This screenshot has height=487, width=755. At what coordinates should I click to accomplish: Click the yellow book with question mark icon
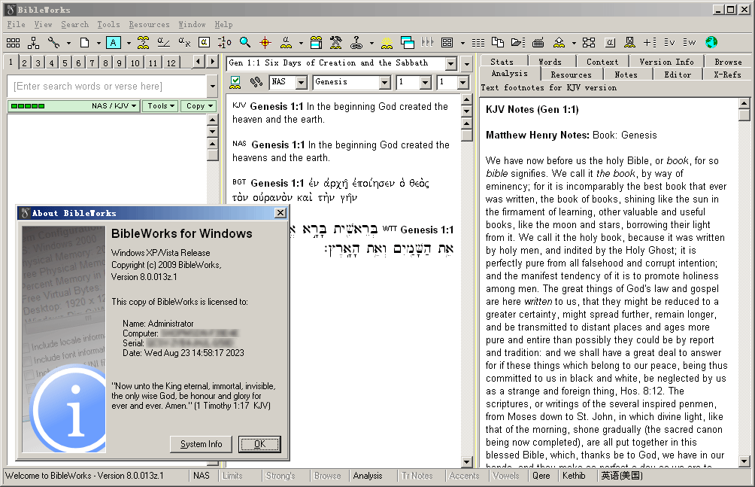(x=143, y=43)
